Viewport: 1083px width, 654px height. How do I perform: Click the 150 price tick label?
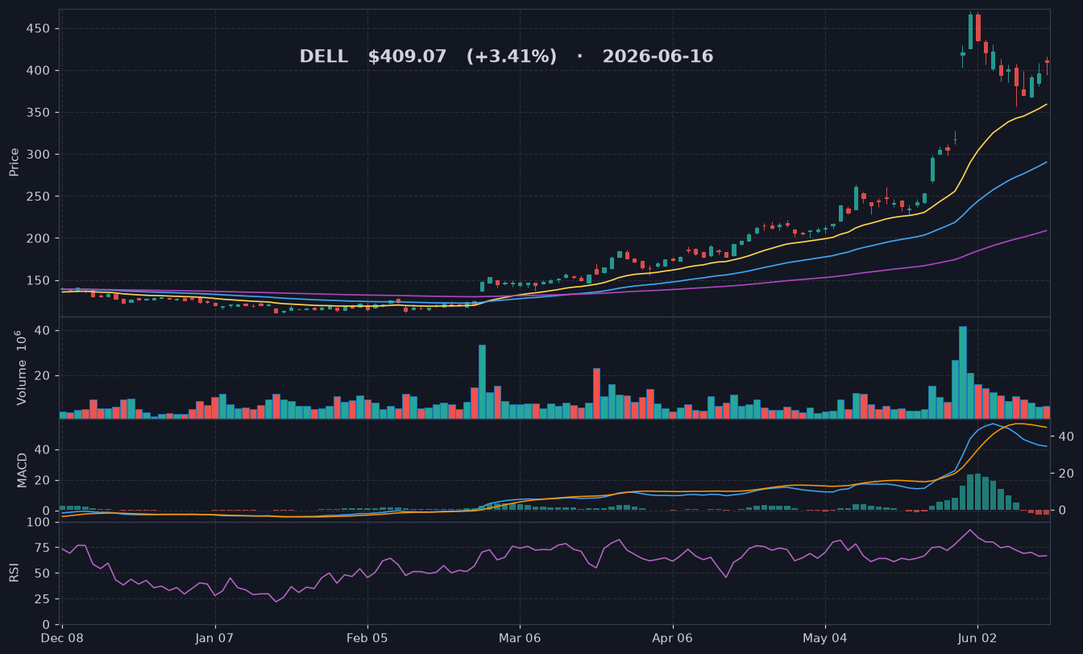click(40, 280)
